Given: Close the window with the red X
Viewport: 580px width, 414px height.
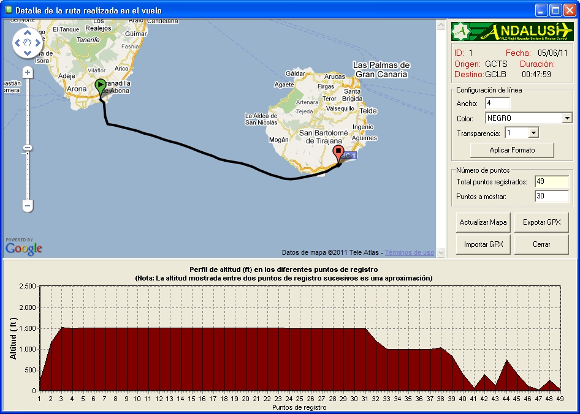Looking at the screenshot, I should [x=570, y=10].
